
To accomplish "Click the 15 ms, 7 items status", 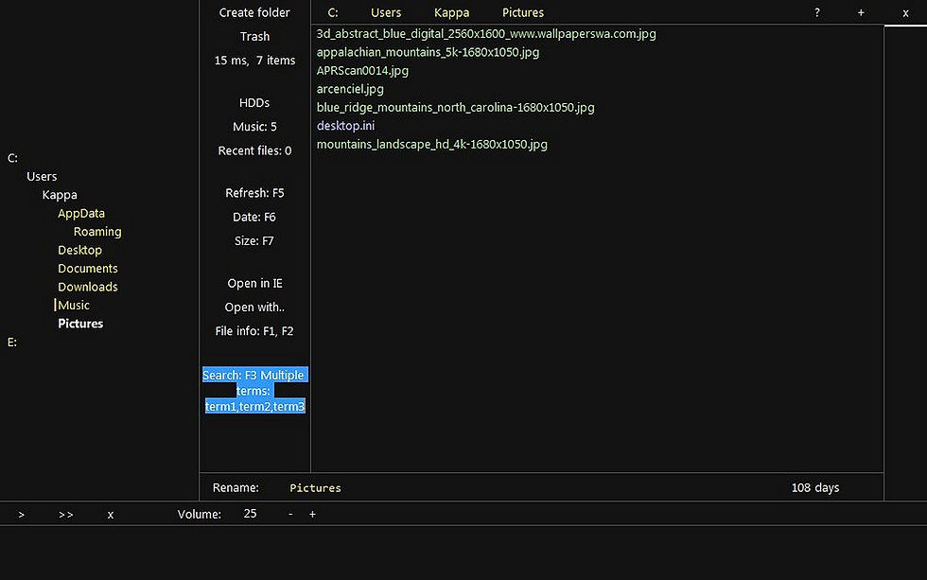I will pyautogui.click(x=254, y=61).
